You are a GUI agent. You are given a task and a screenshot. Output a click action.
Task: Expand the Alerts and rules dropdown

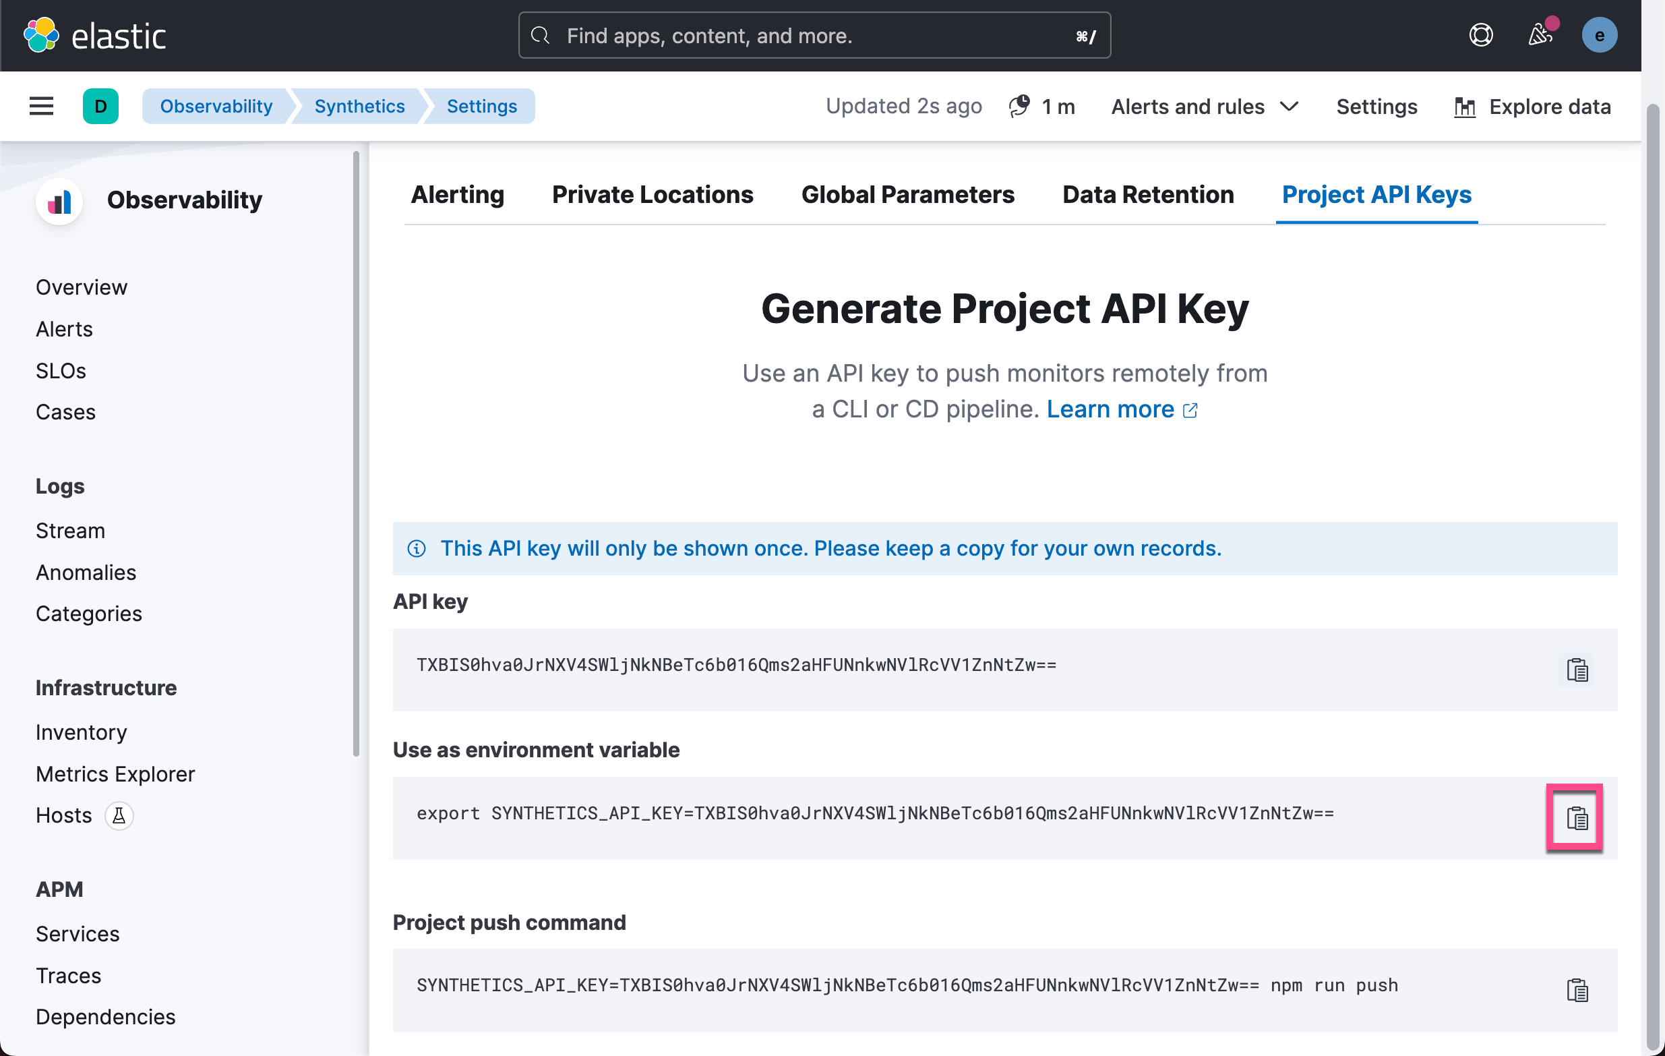point(1205,107)
